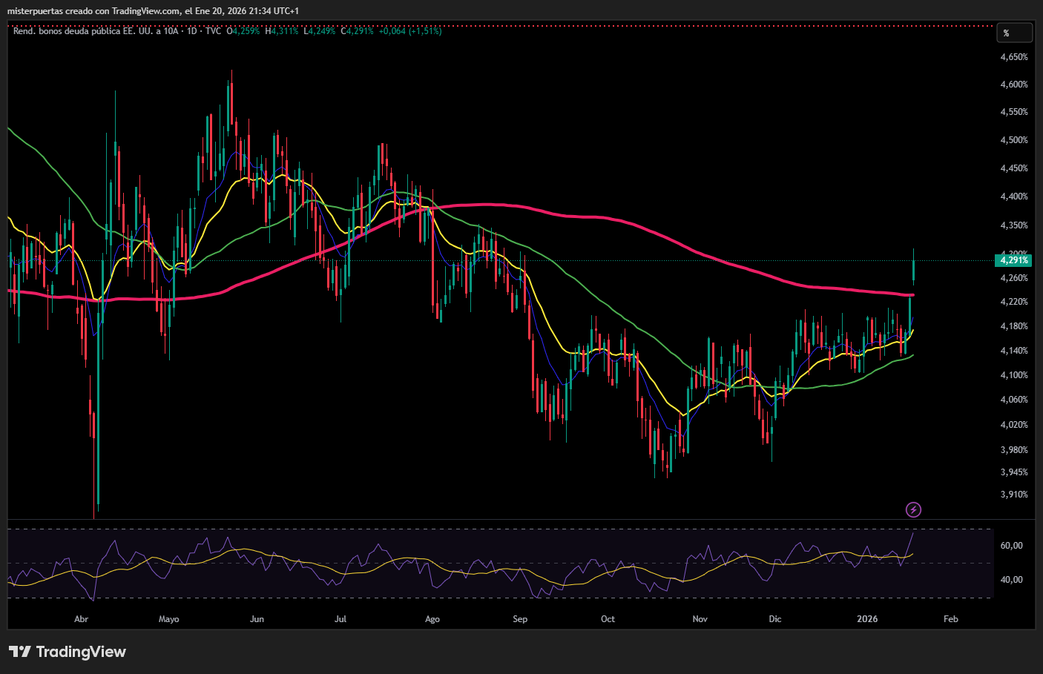This screenshot has height=674, width=1043.
Task: Click the 60,00 level on the RSI scale
Action: click(x=1011, y=546)
